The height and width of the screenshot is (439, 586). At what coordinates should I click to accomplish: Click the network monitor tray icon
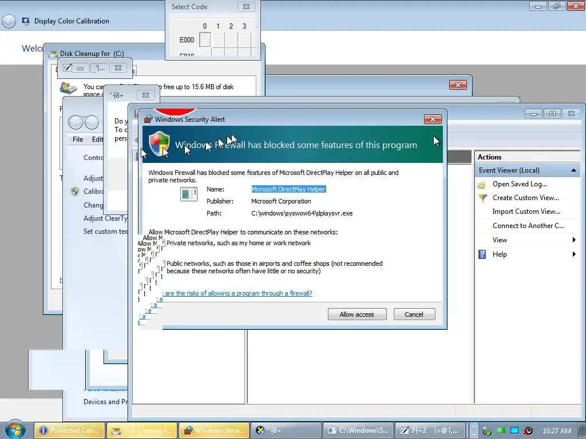514,430
